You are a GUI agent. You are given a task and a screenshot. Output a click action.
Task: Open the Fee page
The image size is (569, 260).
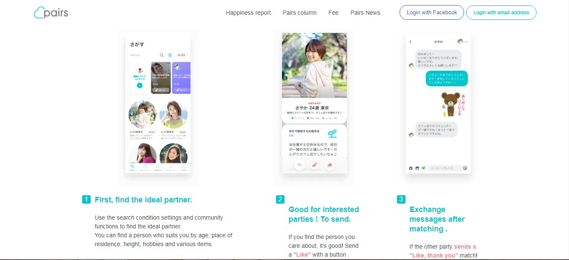[x=333, y=13]
